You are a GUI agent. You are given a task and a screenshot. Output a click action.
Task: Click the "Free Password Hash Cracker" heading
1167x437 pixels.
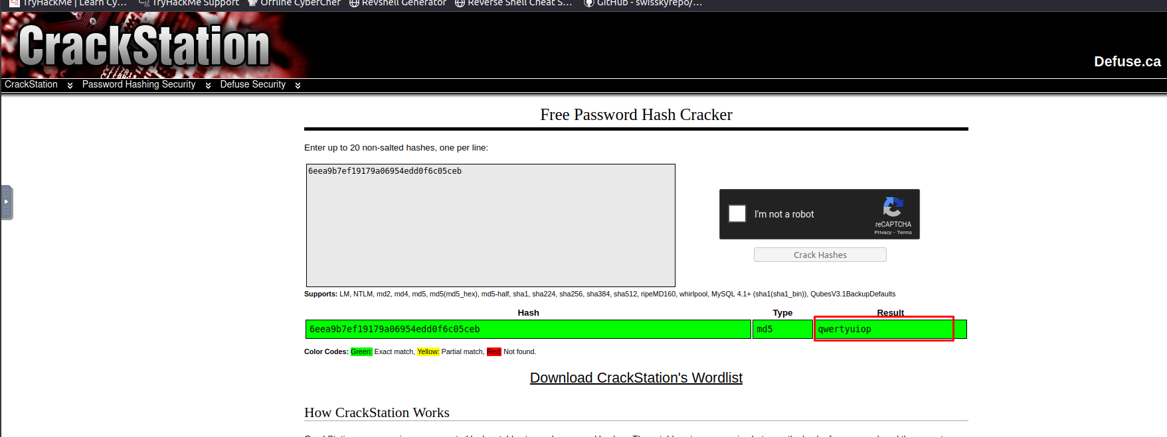[636, 115]
